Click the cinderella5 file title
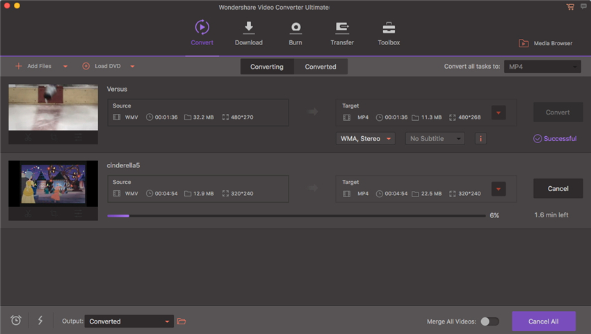 point(123,165)
